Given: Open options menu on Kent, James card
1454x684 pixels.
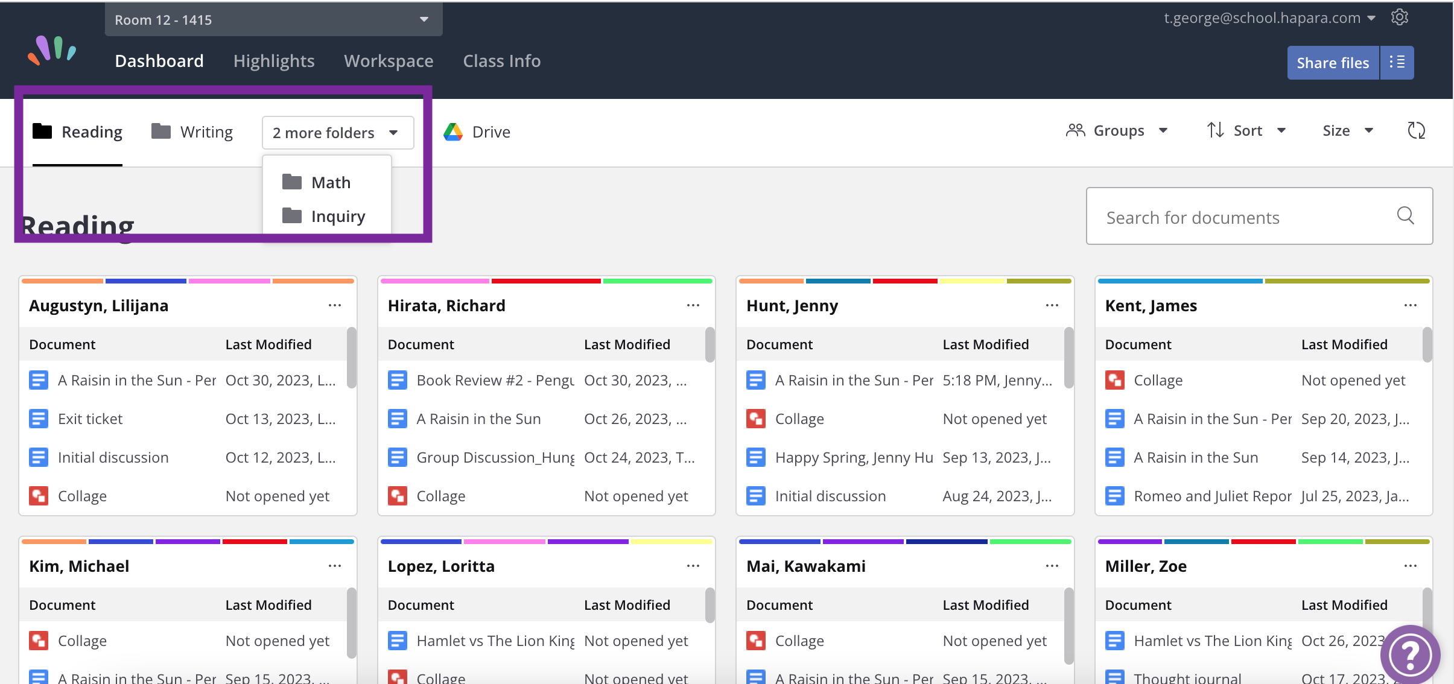Looking at the screenshot, I should (1412, 305).
